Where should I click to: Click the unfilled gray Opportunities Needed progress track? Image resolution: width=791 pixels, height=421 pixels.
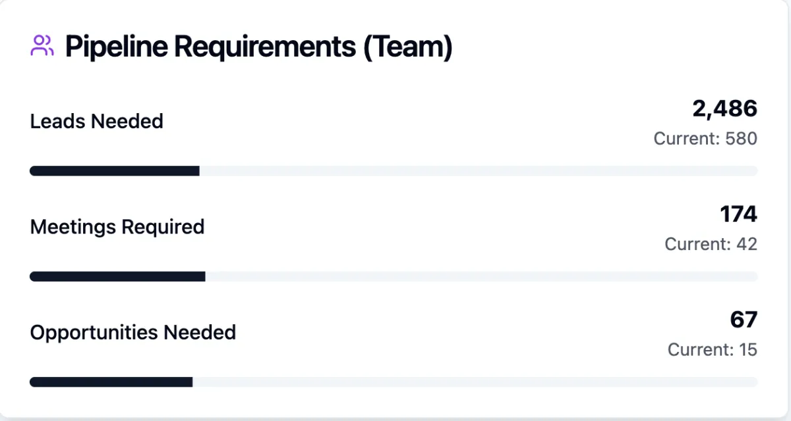click(475, 382)
